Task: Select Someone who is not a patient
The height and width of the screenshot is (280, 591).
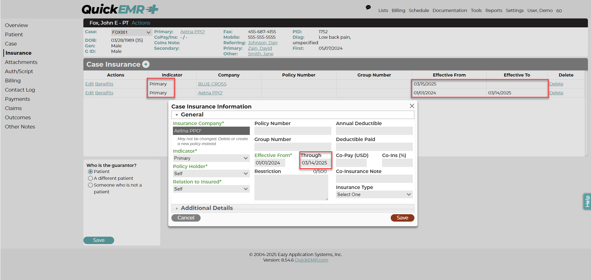Action: [90, 185]
